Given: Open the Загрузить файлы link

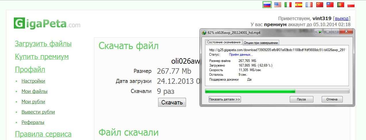Looking at the screenshot, I should click(43, 44).
